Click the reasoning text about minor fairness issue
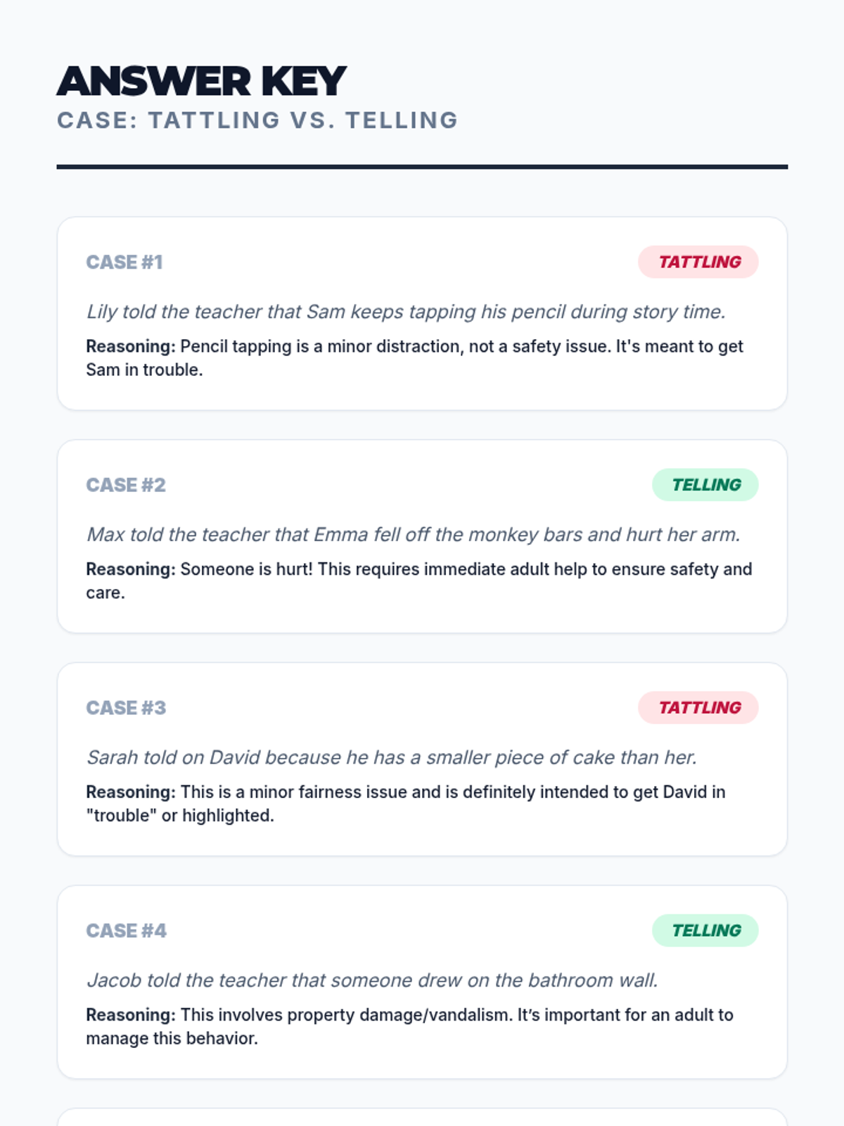This screenshot has height=1126, width=844. [x=405, y=803]
